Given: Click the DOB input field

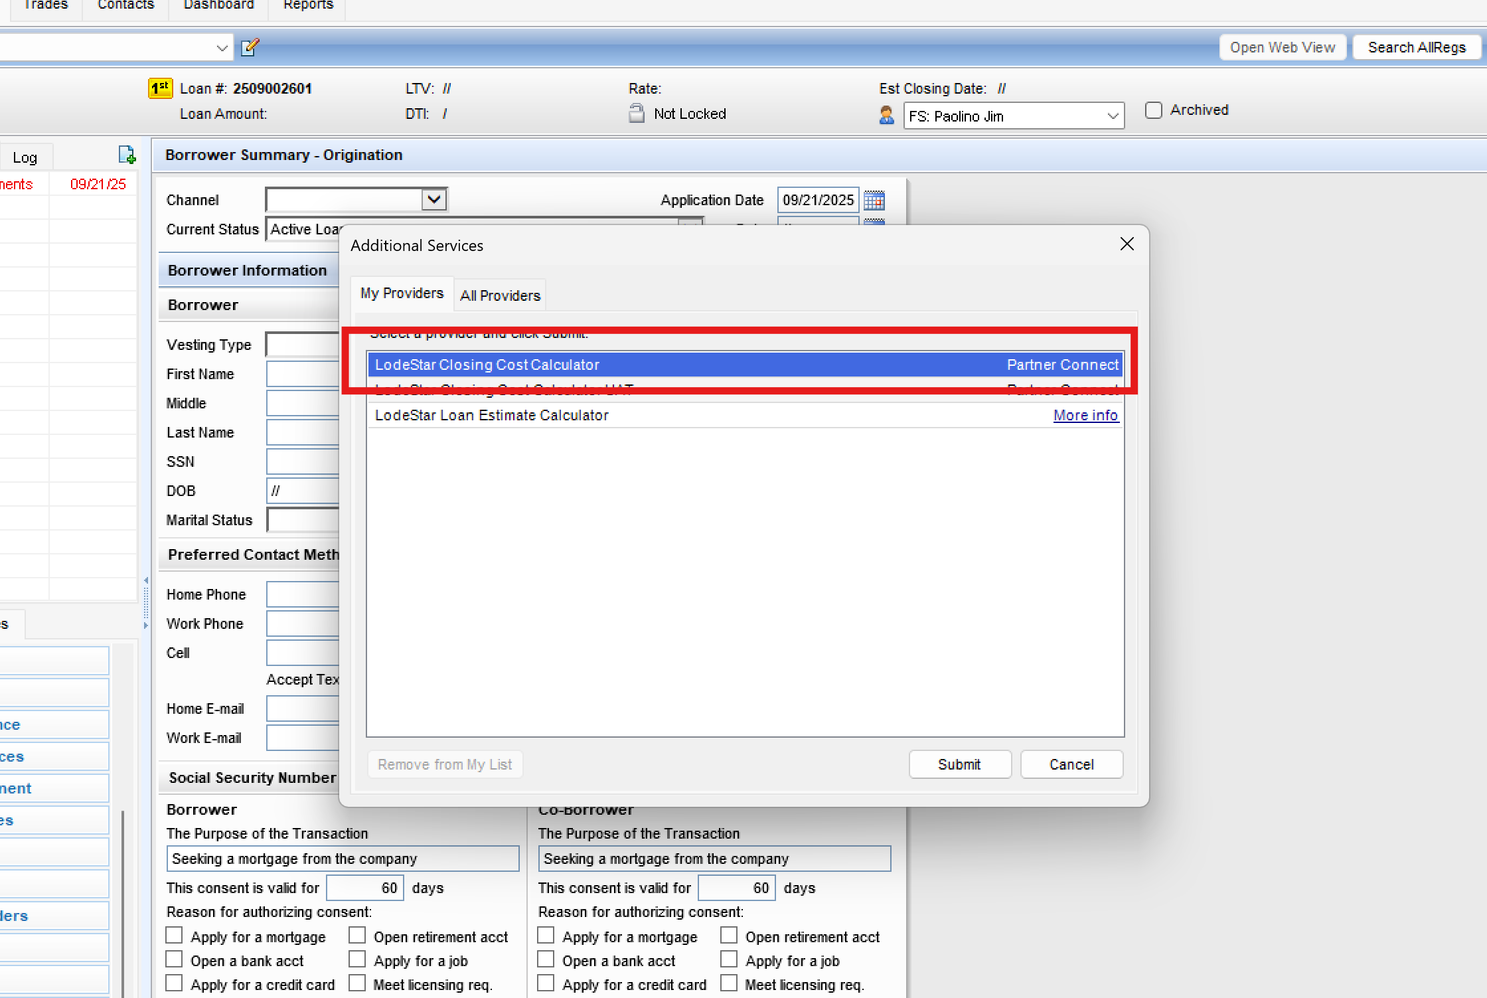Looking at the screenshot, I should 303,491.
